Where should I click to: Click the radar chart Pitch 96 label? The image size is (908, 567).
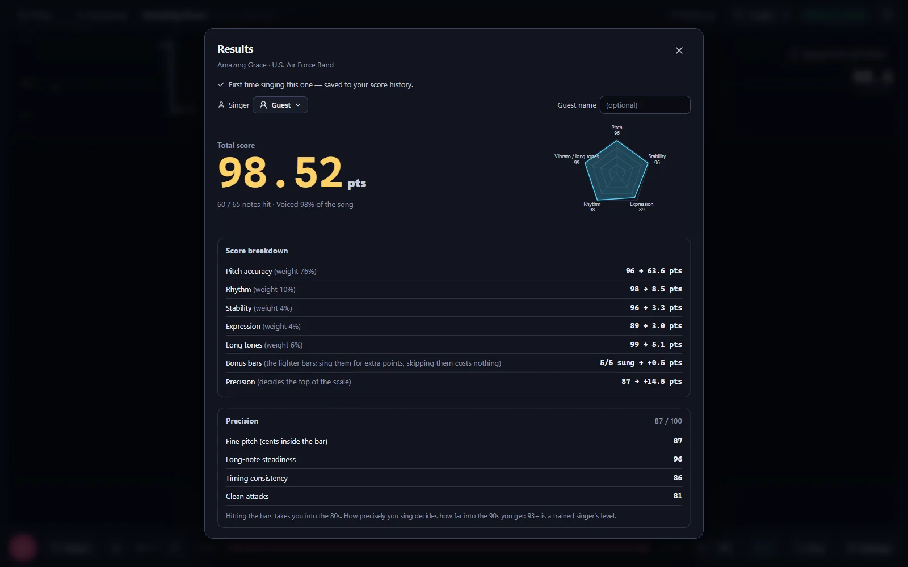[x=617, y=130]
